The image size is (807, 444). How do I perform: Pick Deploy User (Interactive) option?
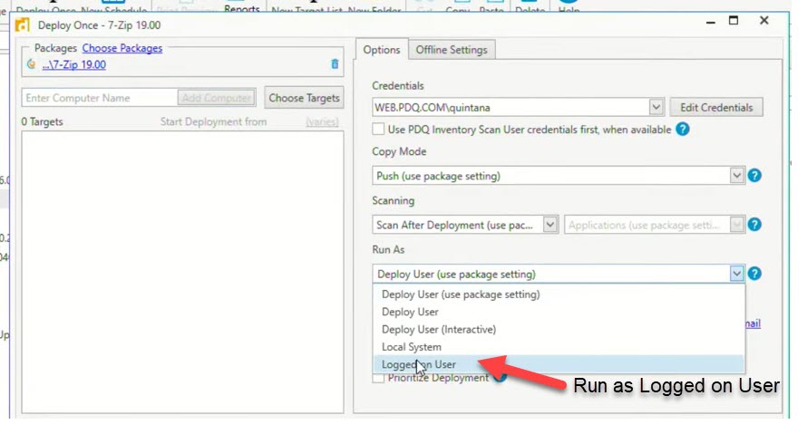(559, 329)
